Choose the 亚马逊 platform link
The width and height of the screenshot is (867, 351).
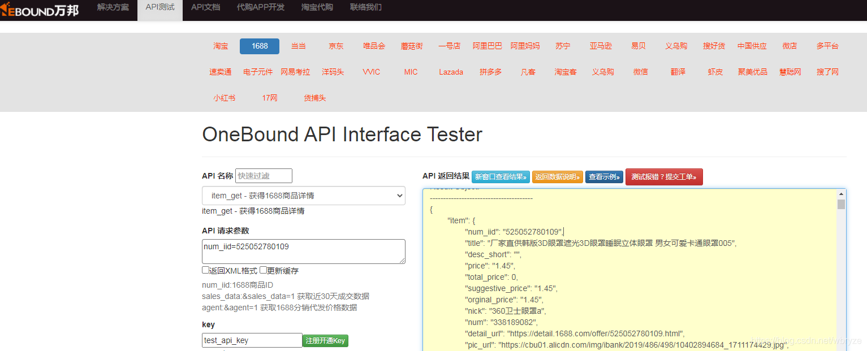coord(601,46)
